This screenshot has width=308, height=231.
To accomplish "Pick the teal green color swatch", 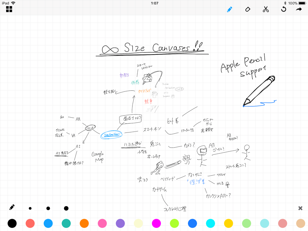I will [x=66, y=223].
